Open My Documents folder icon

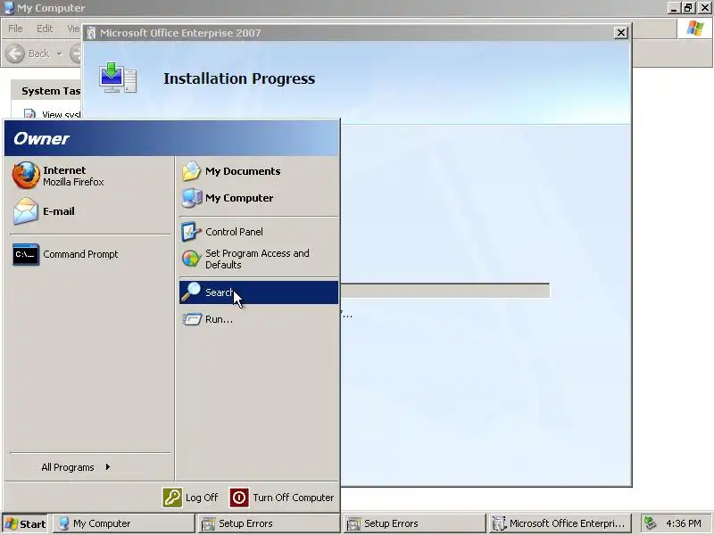pos(191,171)
